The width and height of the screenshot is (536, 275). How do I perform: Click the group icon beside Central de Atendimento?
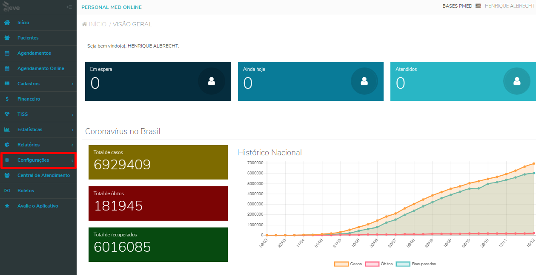click(x=7, y=175)
